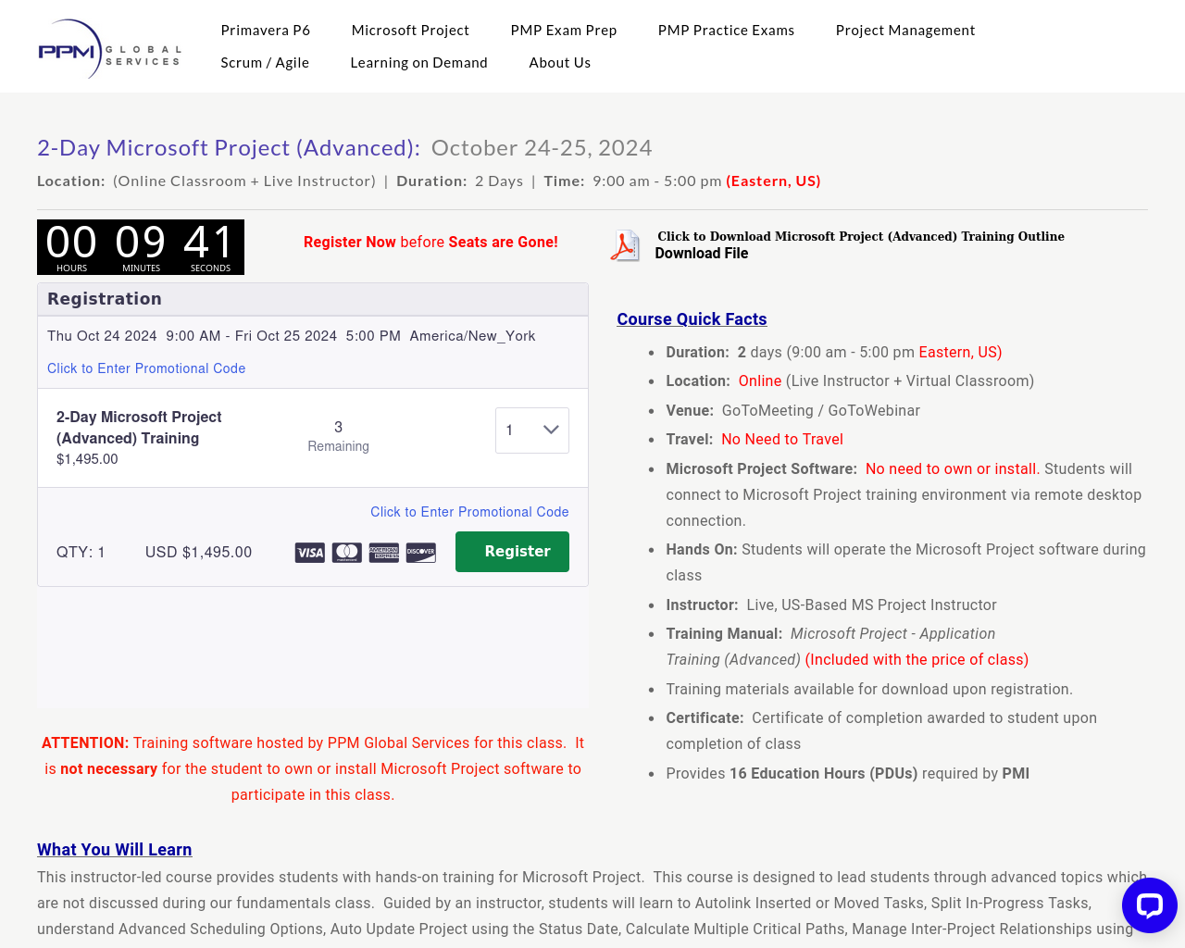This screenshot has height=948, width=1185.
Task: Click the Register Now before Seats are Gone text
Action: pyautogui.click(x=430, y=243)
